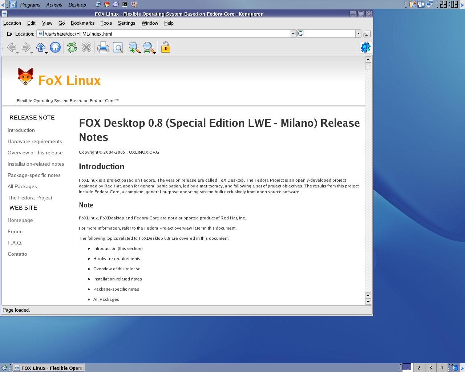Open the Window menu
Viewport: 465px width, 372px height.
150,23
